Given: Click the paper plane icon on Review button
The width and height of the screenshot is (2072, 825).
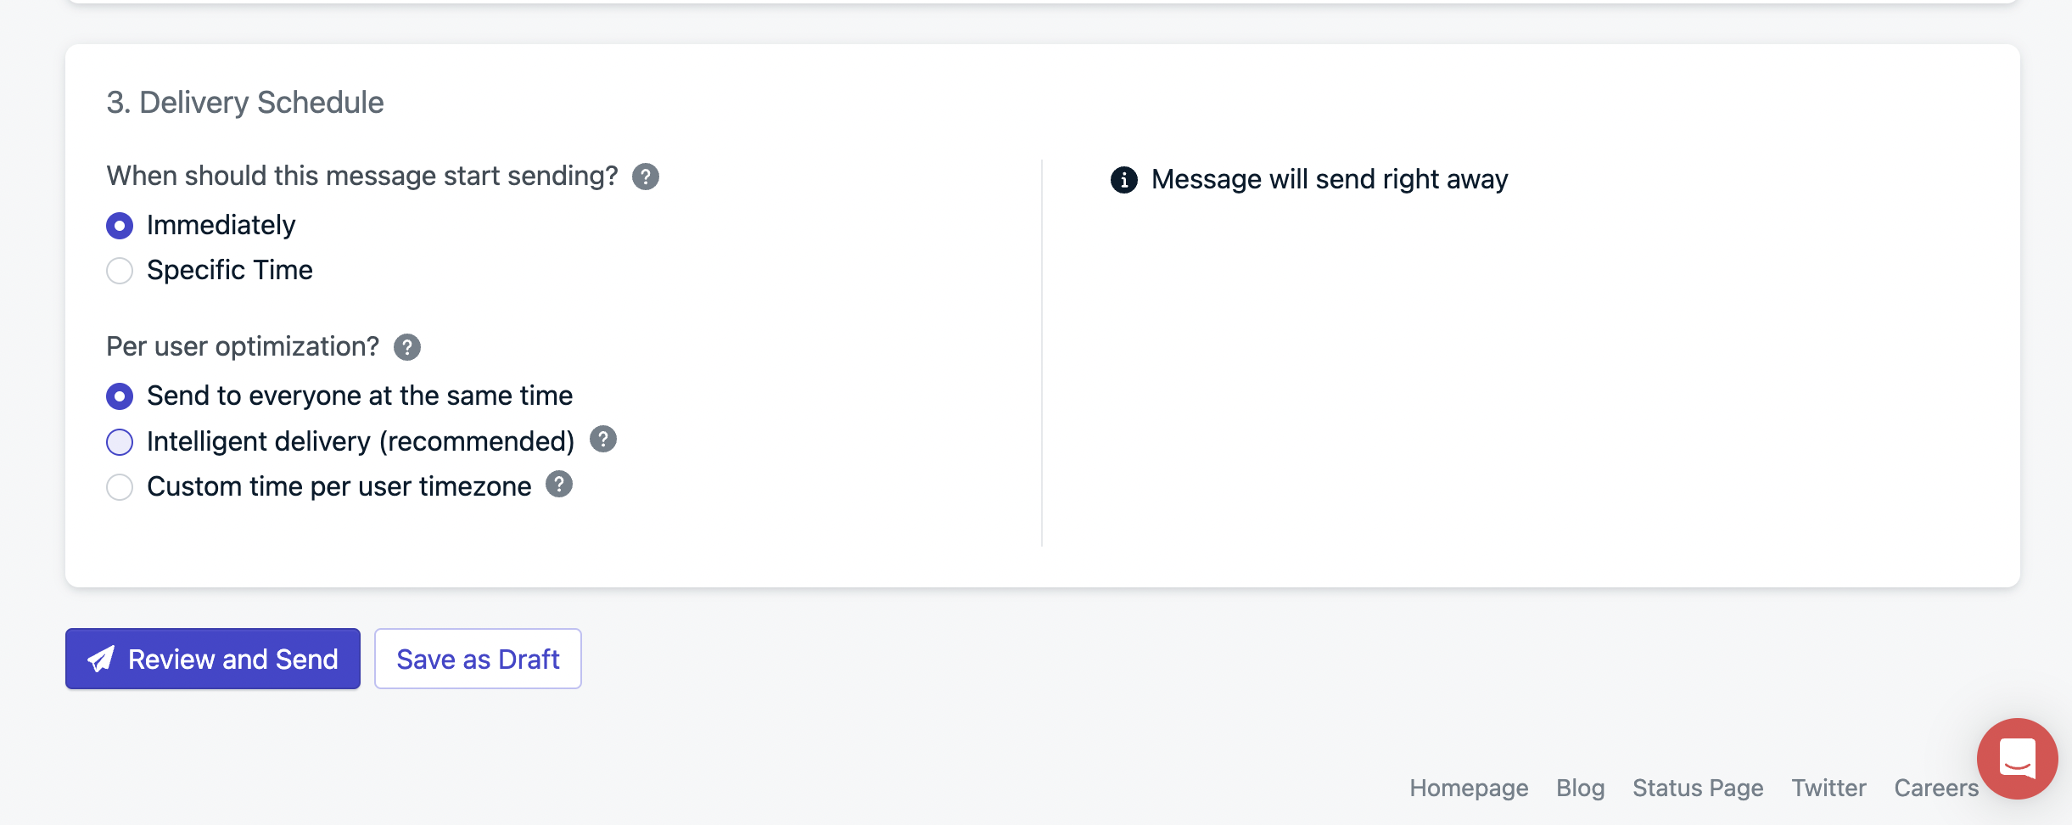Looking at the screenshot, I should click(x=101, y=659).
